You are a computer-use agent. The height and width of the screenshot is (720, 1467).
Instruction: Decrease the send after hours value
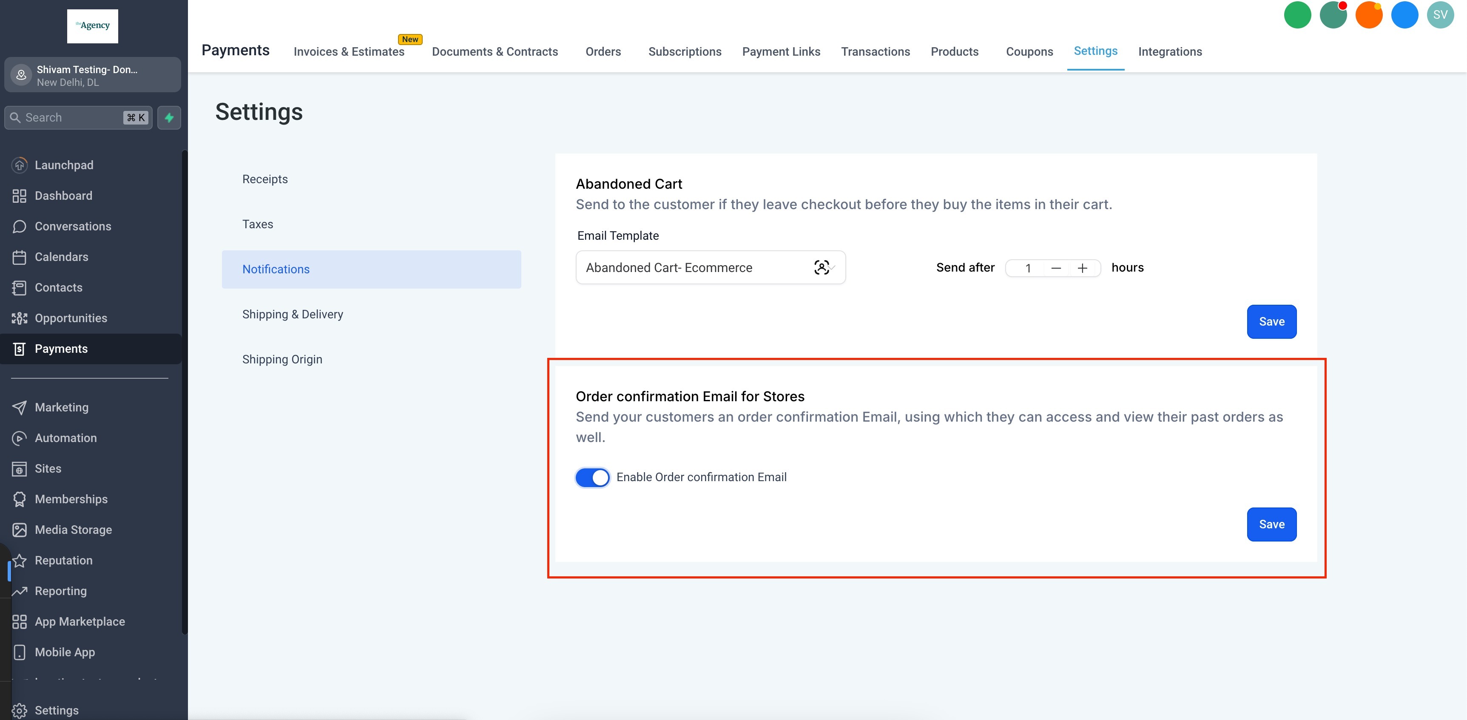1056,268
